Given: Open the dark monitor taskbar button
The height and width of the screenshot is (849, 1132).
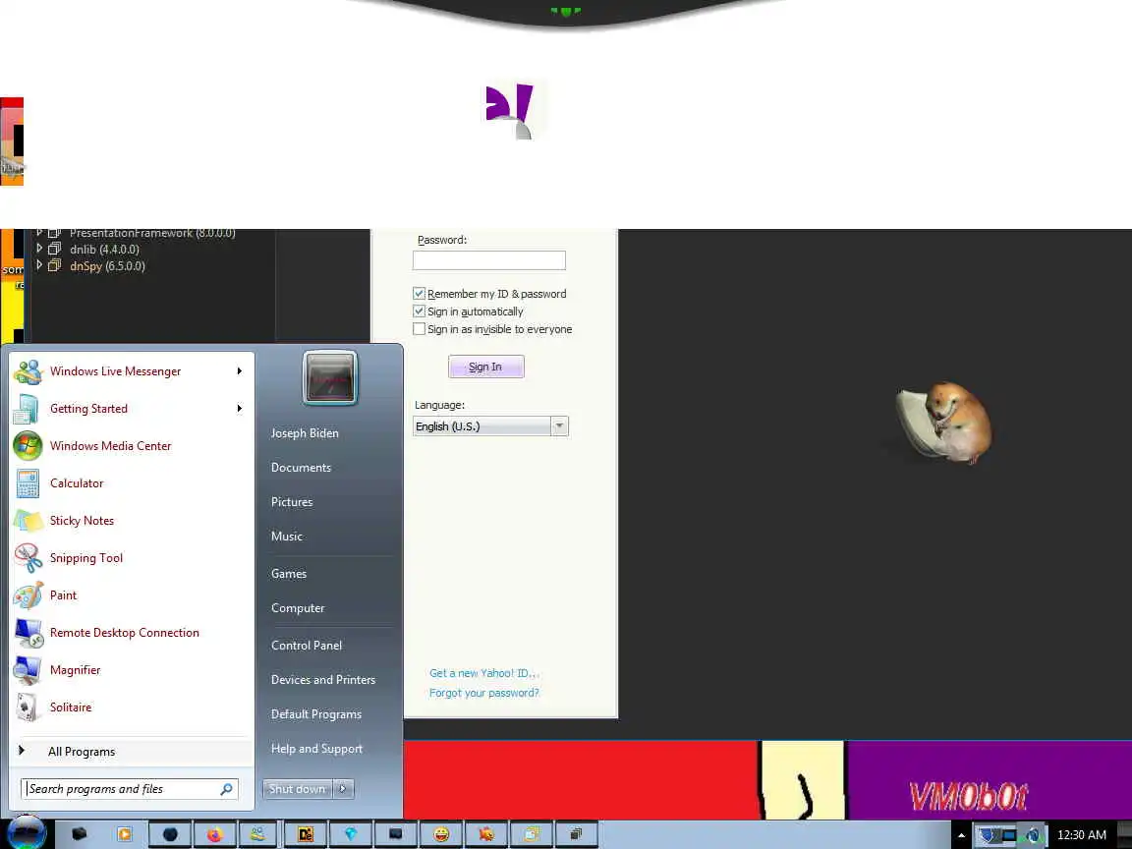Looking at the screenshot, I should pyautogui.click(x=396, y=834).
